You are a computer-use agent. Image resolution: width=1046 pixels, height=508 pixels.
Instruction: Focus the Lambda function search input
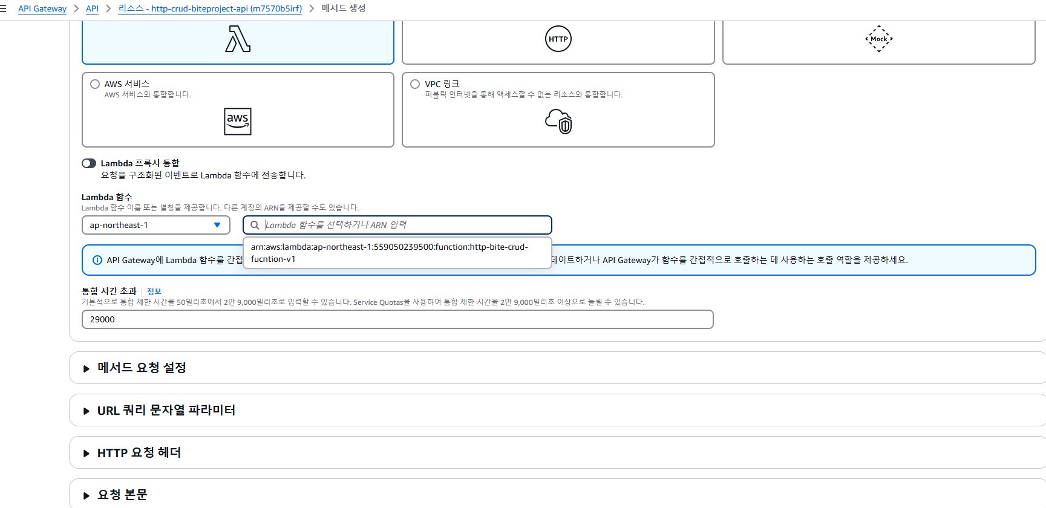397,225
